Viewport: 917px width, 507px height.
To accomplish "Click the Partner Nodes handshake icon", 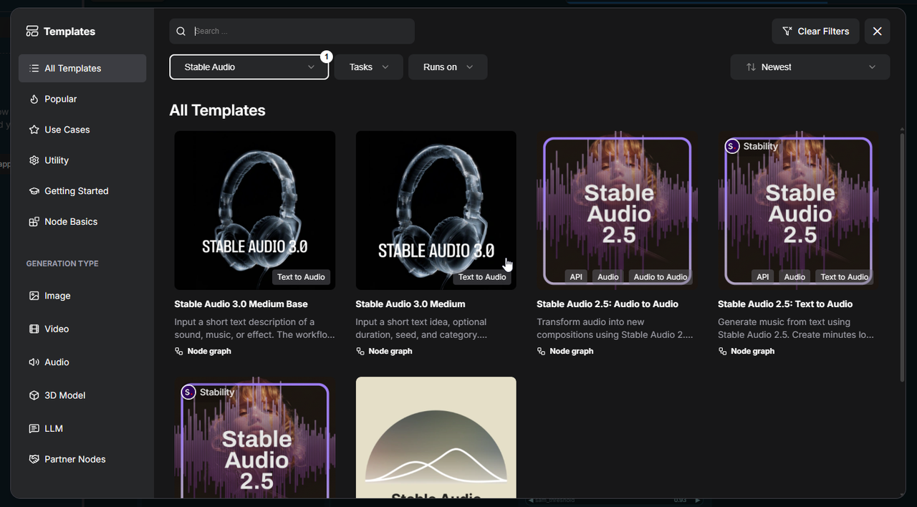I will click(34, 460).
